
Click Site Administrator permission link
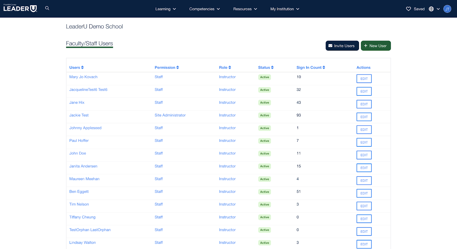point(170,115)
